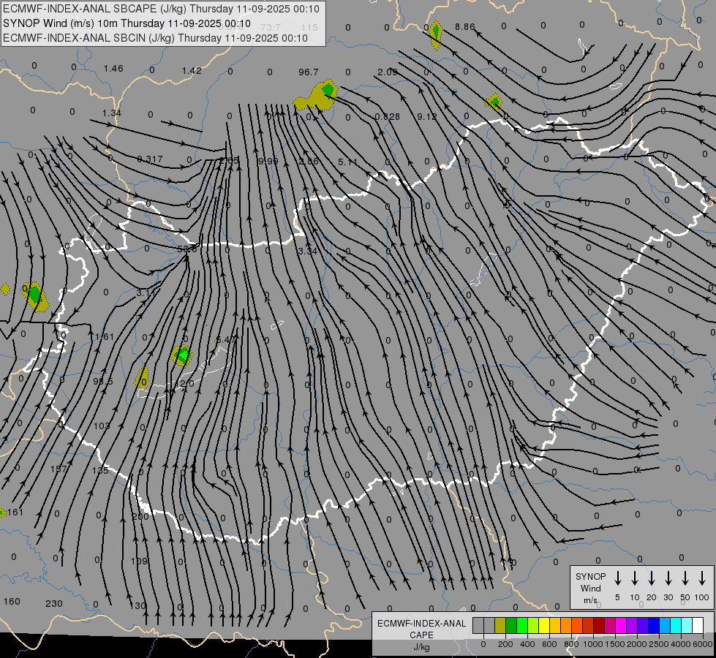Click the map value 1.61
The image size is (716, 658).
pos(105,336)
